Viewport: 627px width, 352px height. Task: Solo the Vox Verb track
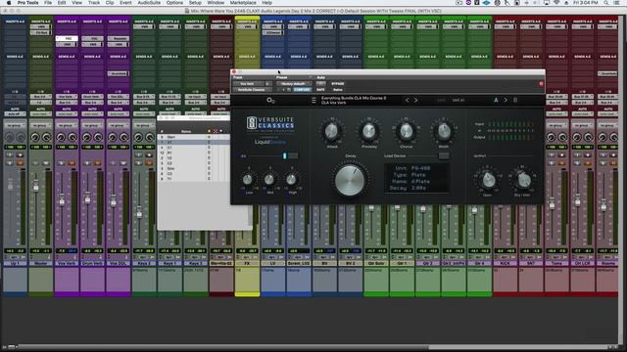pyautogui.click(x=61, y=163)
